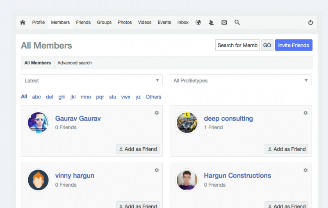Open the envelope messages icon
This screenshot has height=208, width=328.
pyautogui.click(x=224, y=23)
